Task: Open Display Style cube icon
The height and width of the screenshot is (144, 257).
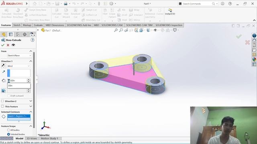Action: coord(148,30)
